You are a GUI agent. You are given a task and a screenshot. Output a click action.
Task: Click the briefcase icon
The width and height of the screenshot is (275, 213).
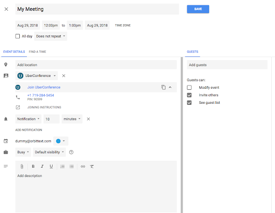[x=6, y=152]
